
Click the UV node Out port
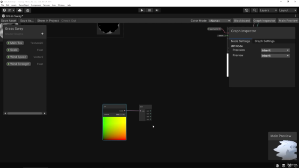coord(125,111)
